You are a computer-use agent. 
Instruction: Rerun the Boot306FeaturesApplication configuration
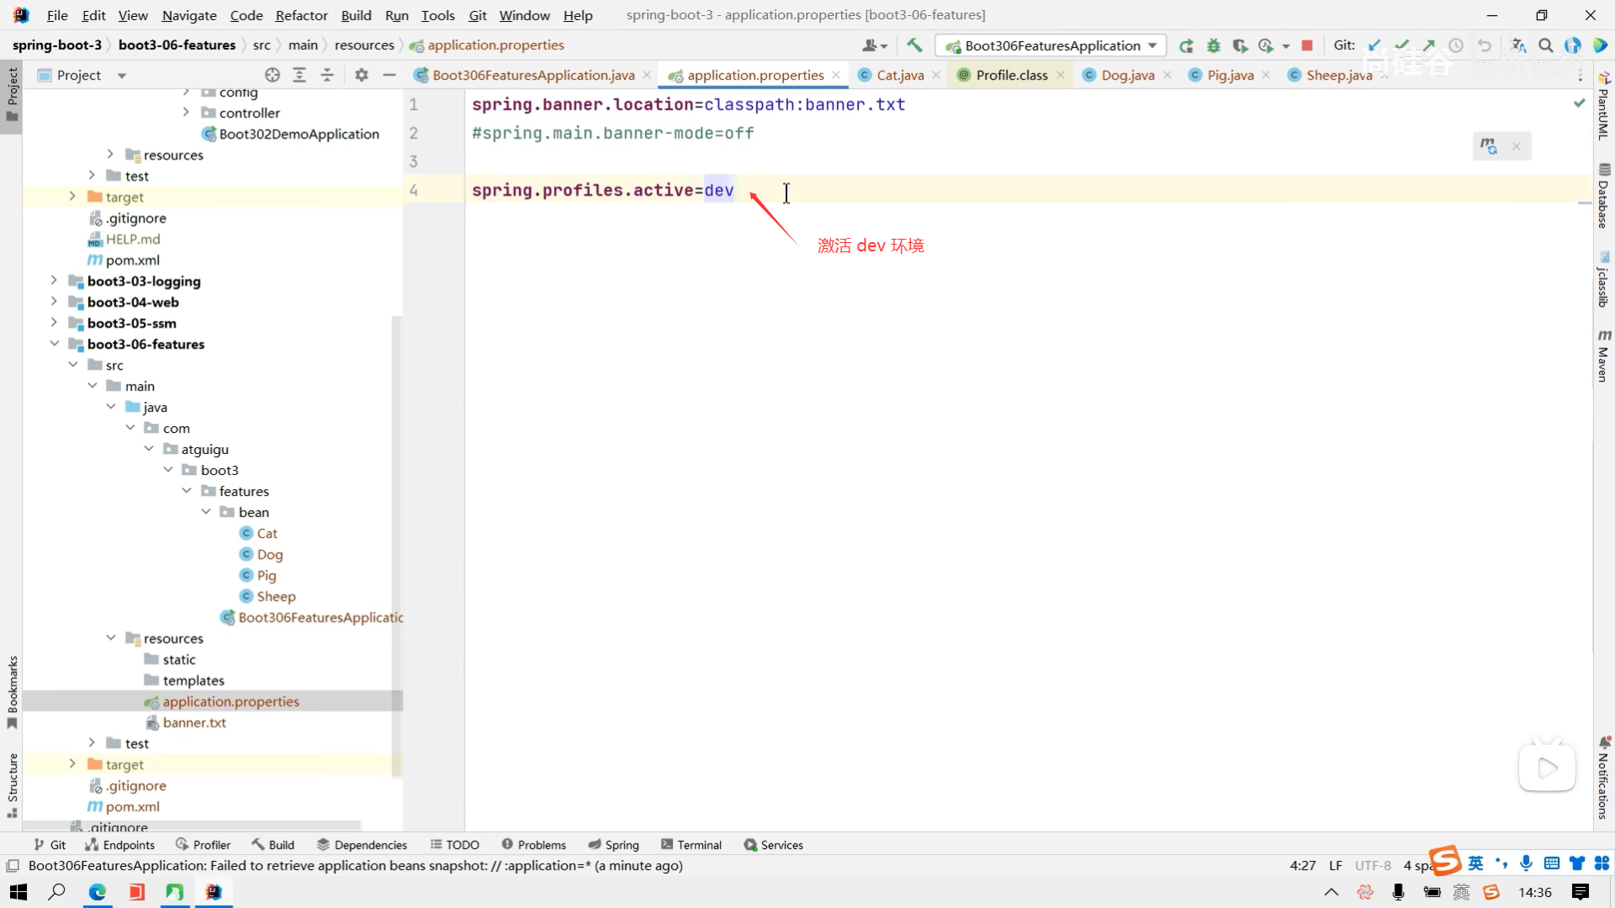click(1186, 45)
